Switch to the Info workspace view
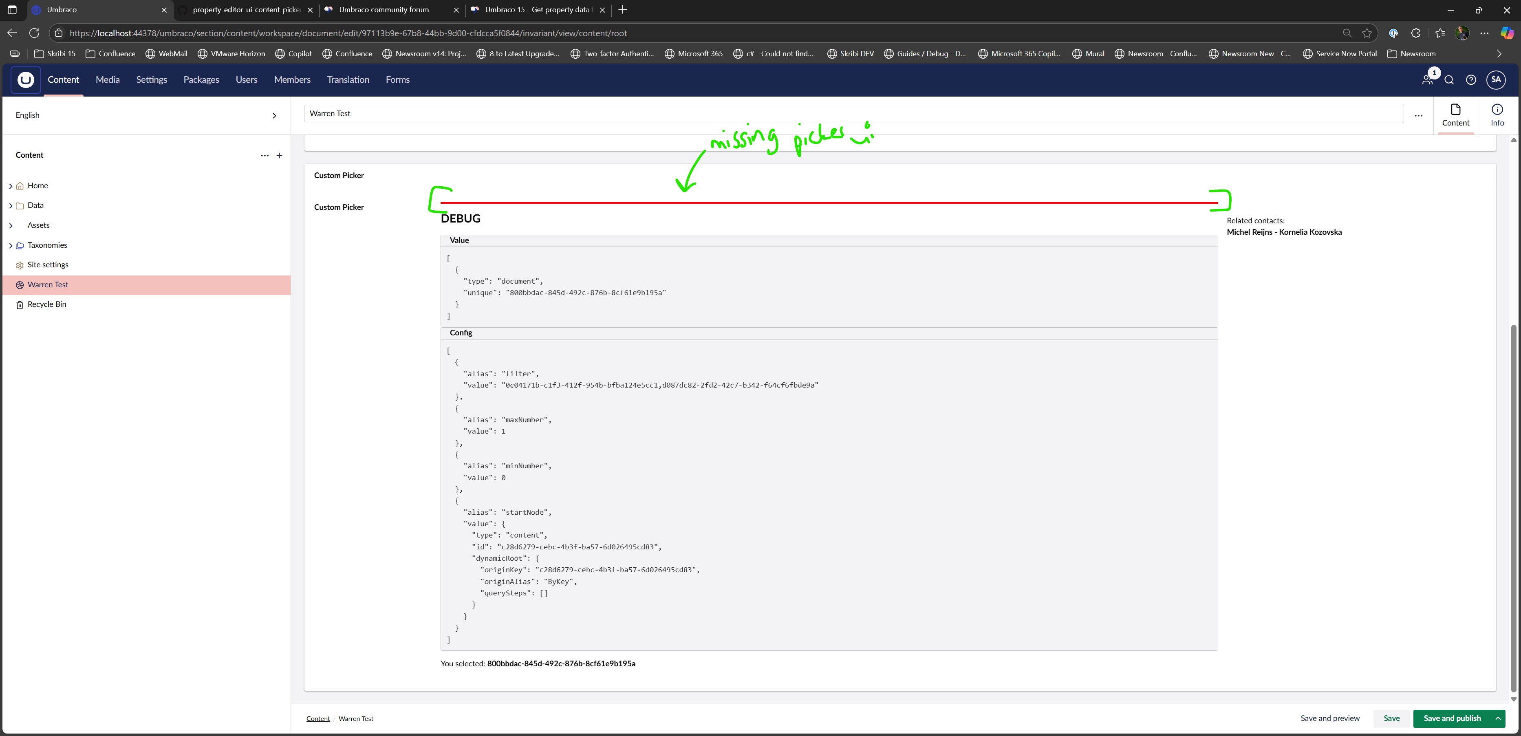 [1497, 116]
